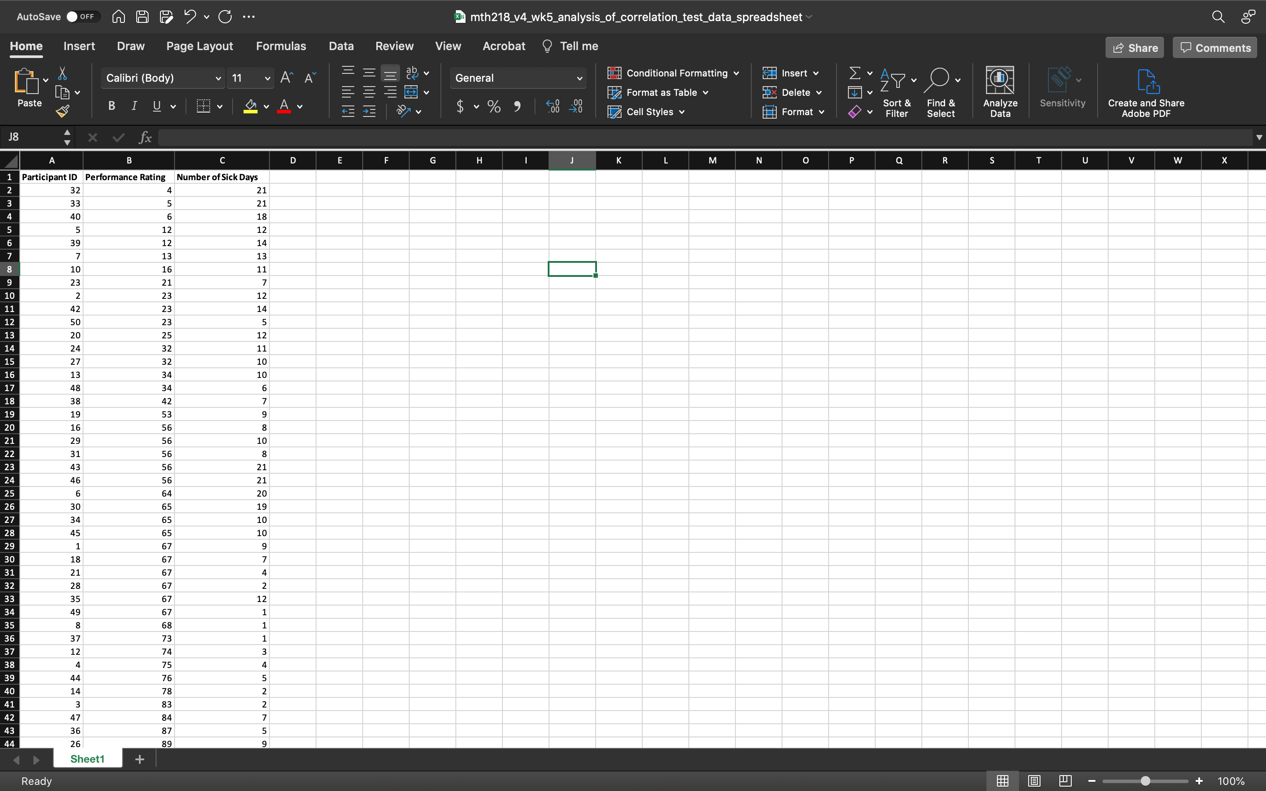This screenshot has height=791, width=1266.
Task: Increase font size with Grow Font icon
Action: (286, 77)
